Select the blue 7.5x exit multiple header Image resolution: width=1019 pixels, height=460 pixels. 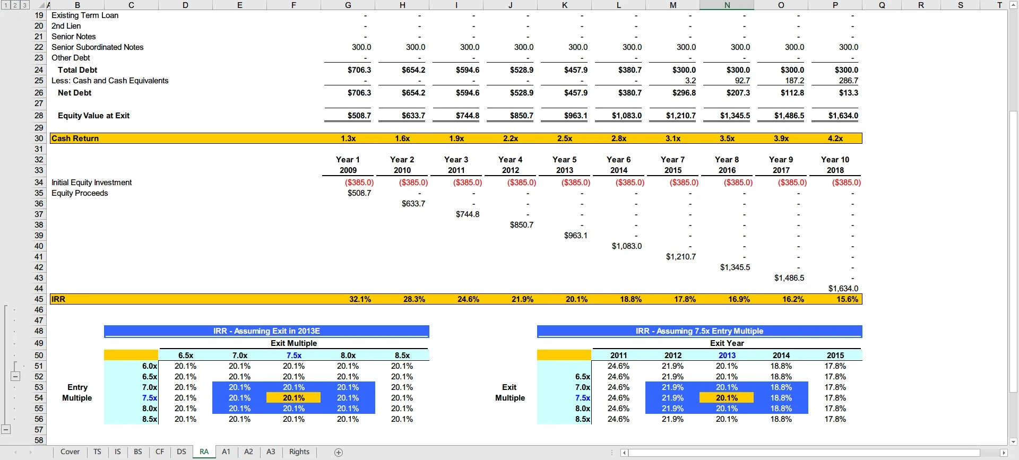(x=294, y=355)
